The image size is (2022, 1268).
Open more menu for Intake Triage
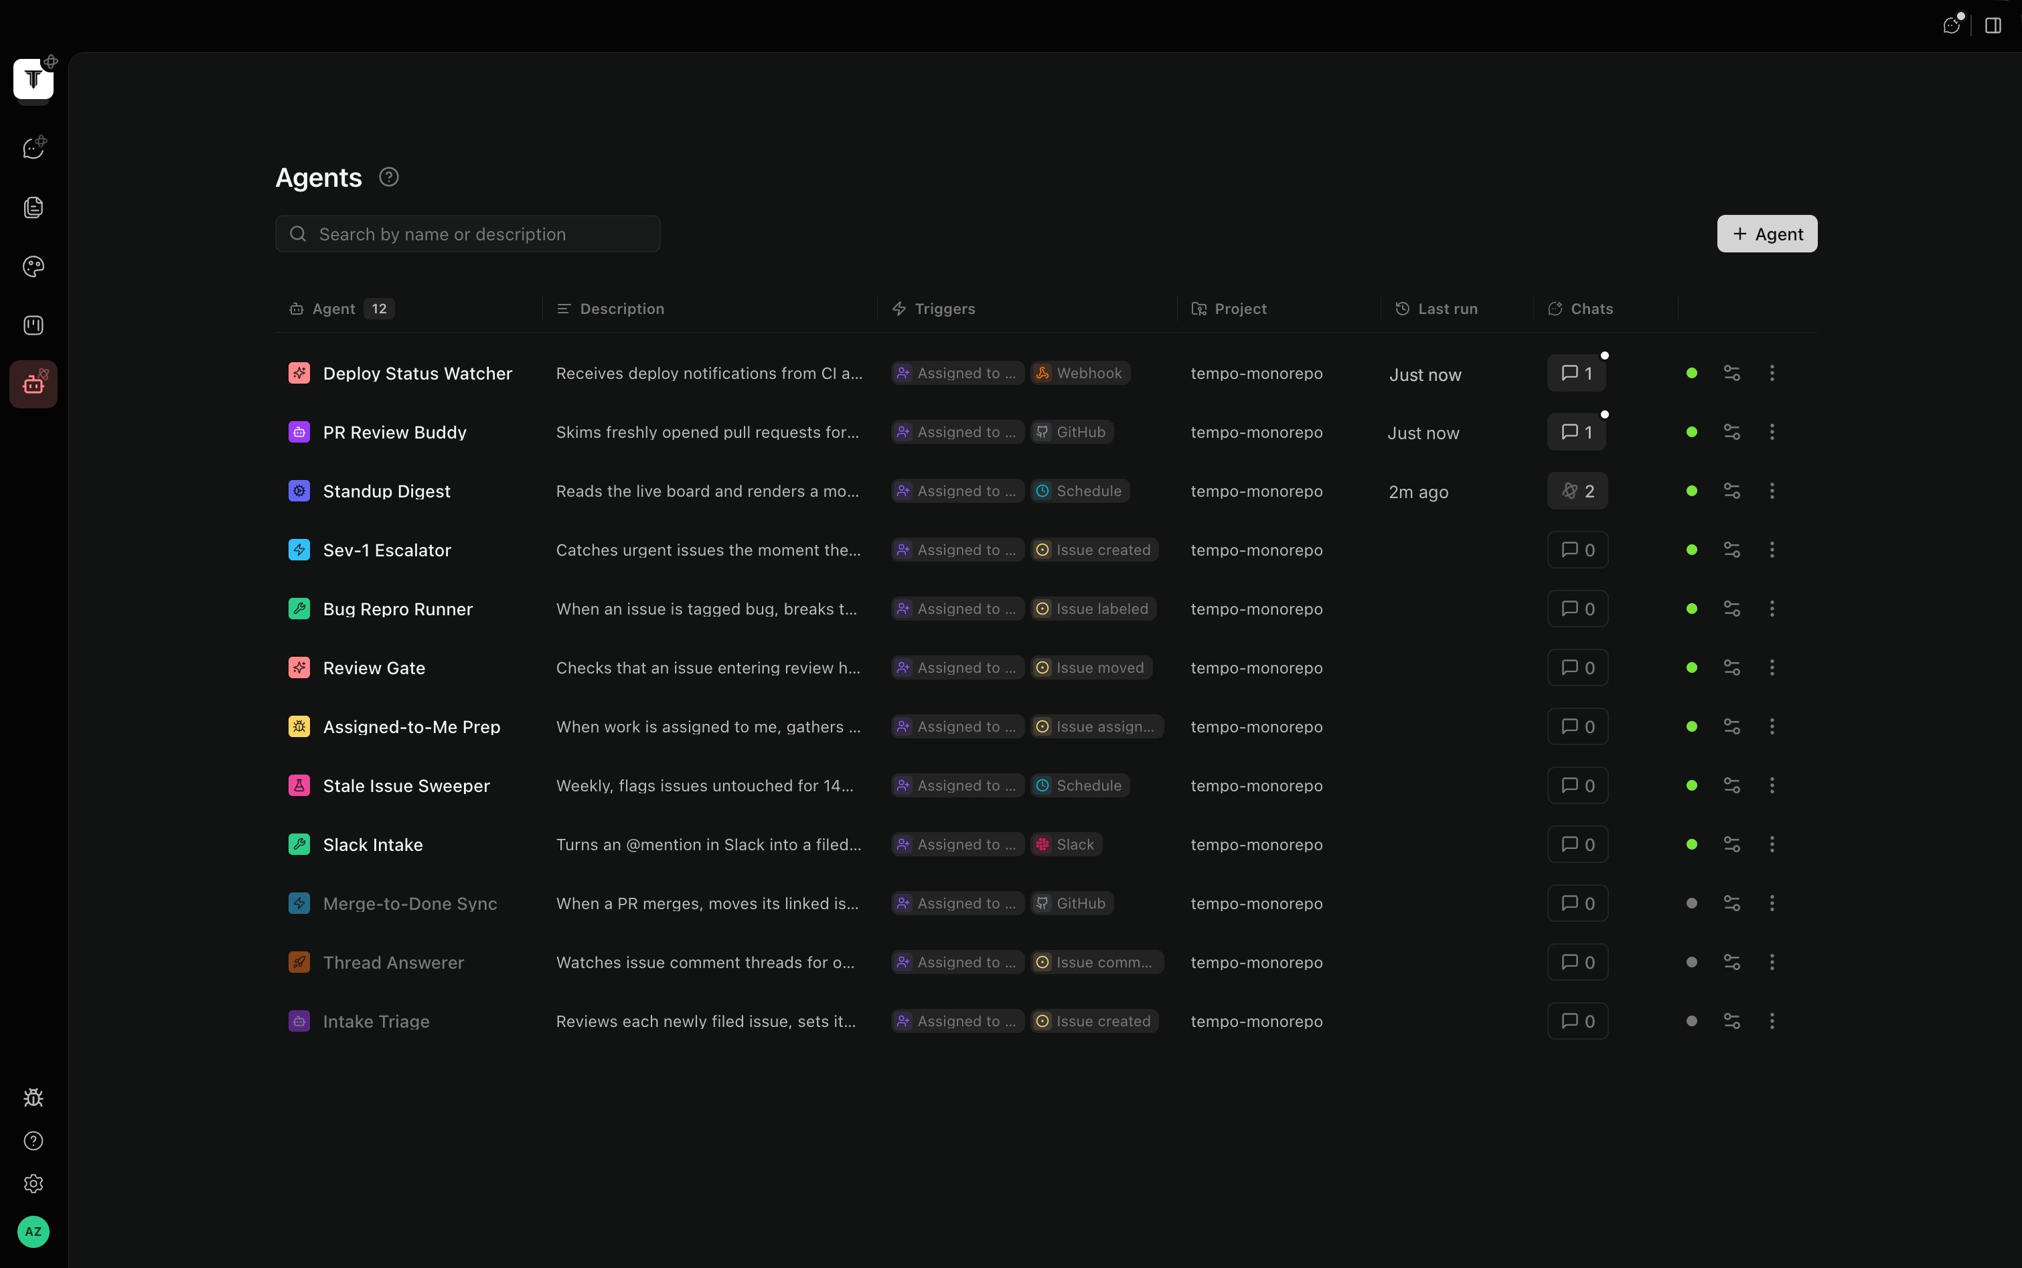click(1772, 1022)
